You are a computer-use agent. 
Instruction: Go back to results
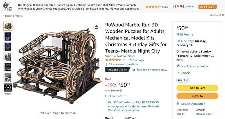(13, 16)
